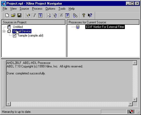The width and height of the screenshot is (141, 115).
Task: Select sample (sample.abl) source file
Action: point(31,35)
